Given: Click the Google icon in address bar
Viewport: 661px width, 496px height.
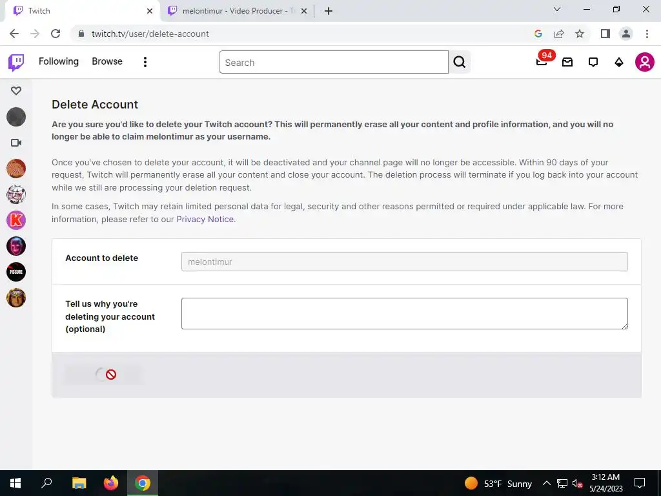Looking at the screenshot, I should (x=538, y=34).
